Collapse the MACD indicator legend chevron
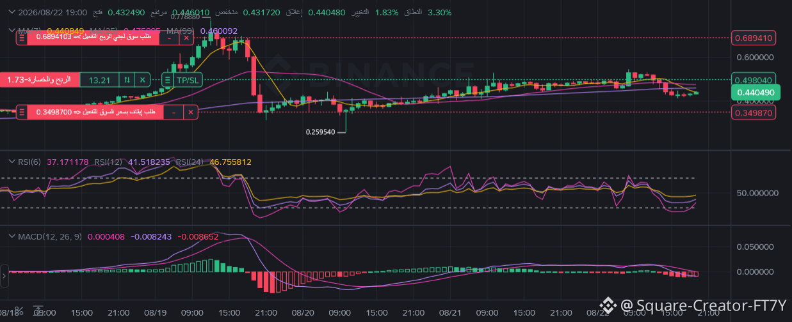This screenshot has width=792, height=322. click(x=11, y=236)
